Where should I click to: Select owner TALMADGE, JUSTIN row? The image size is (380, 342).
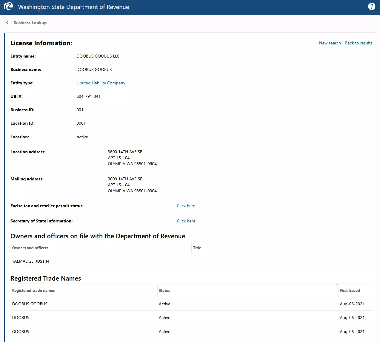[191, 261]
